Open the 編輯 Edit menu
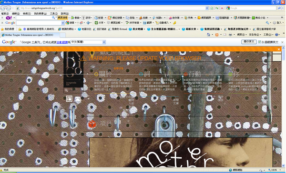 16,13
